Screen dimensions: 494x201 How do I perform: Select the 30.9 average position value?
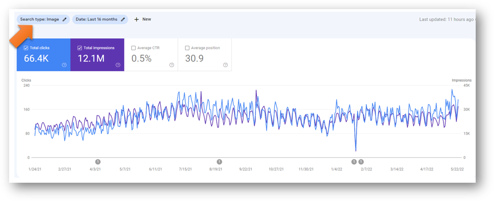(x=194, y=58)
